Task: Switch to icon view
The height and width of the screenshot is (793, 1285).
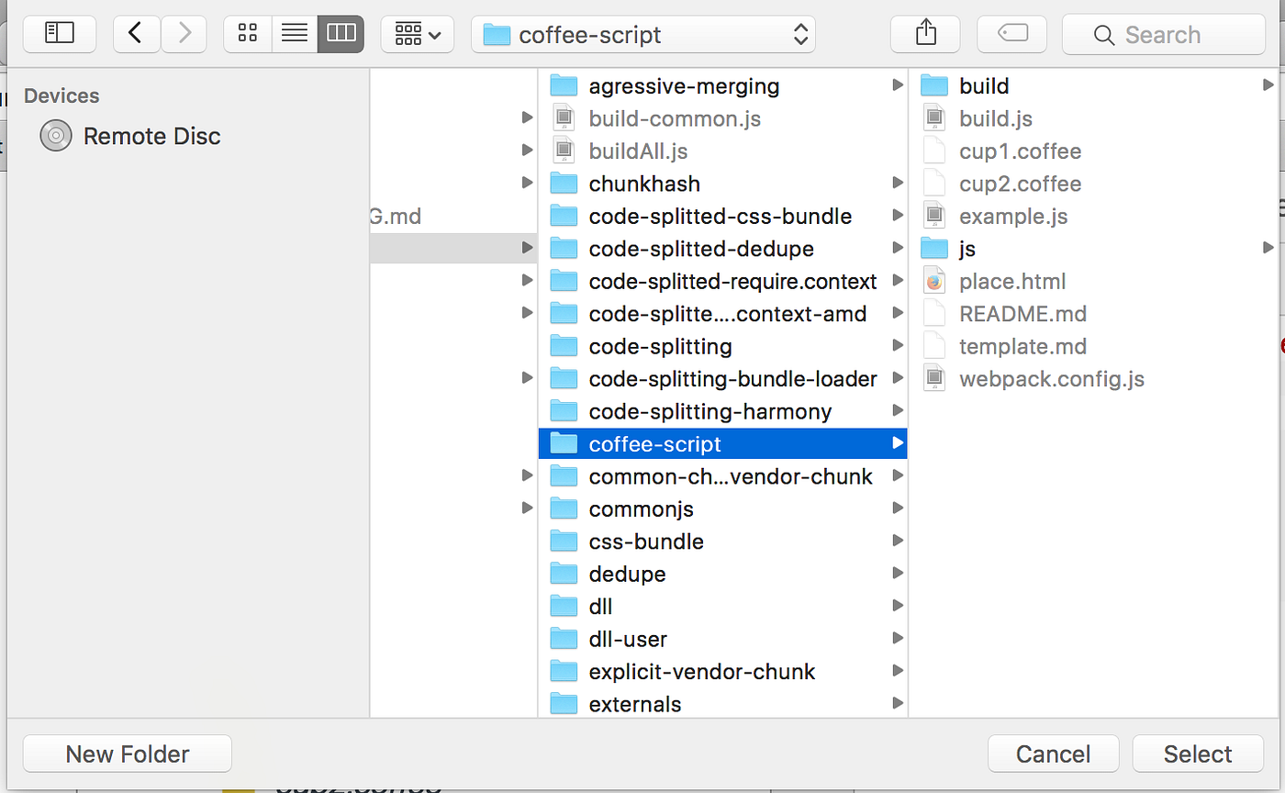Action: click(248, 33)
